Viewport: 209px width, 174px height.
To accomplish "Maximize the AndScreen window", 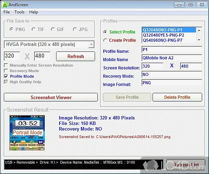I will coord(190,5).
